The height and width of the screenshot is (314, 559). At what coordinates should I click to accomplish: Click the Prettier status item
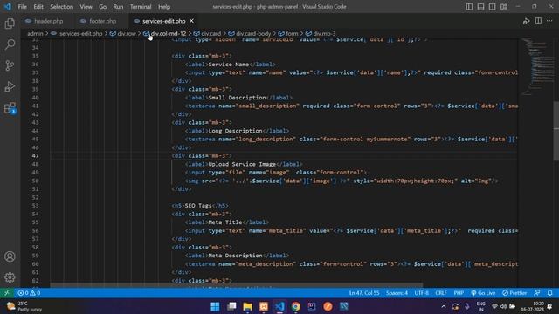point(514,293)
